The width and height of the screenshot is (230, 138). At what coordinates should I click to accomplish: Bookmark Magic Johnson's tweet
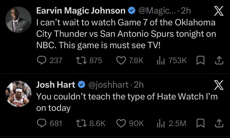[200, 60]
